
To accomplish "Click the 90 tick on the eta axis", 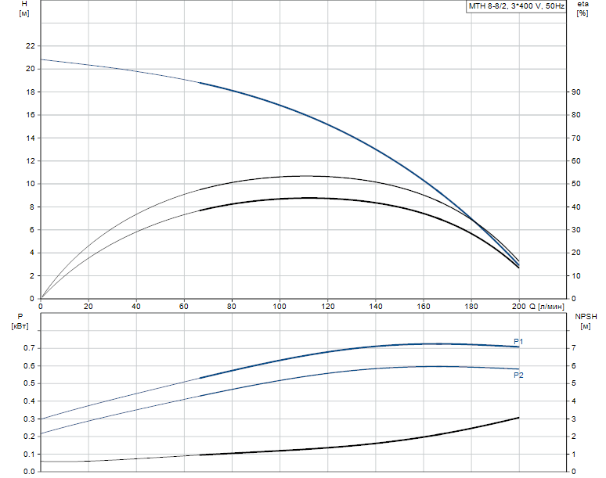I will coord(575,92).
